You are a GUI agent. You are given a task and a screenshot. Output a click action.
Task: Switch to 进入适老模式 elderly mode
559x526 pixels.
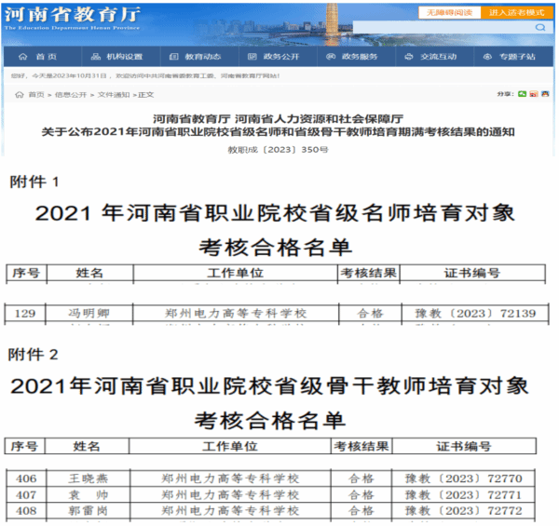[516, 12]
